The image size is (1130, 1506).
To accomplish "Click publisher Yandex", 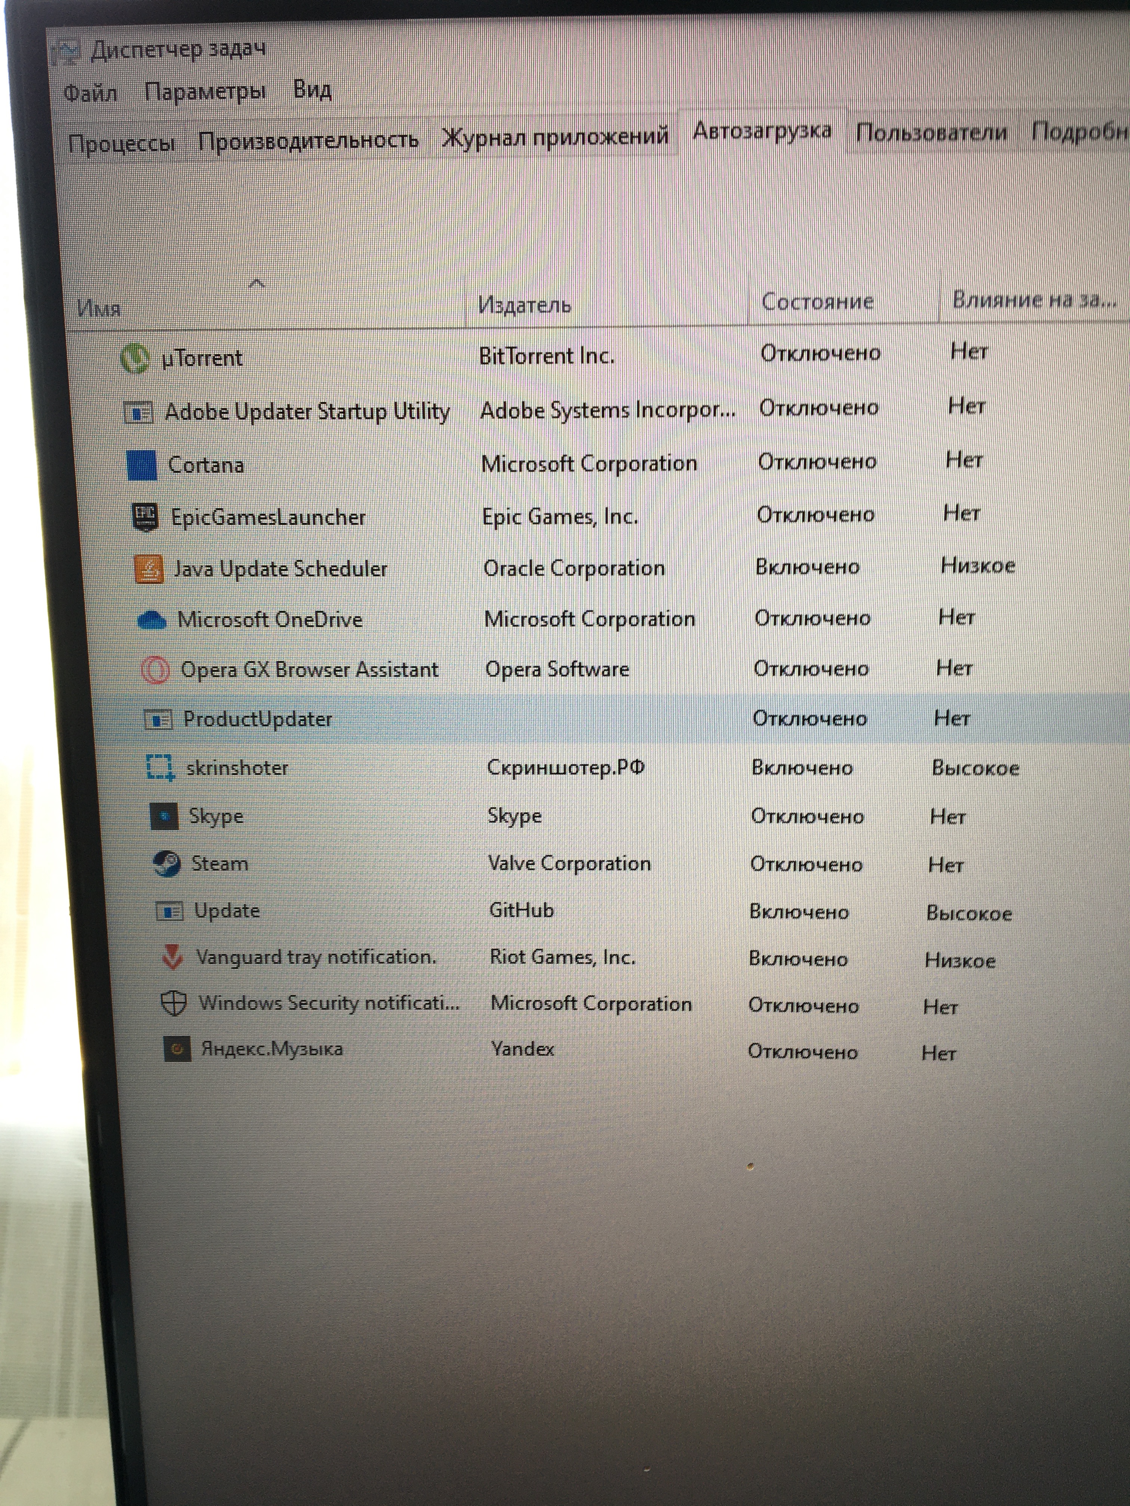I will click(x=522, y=1048).
